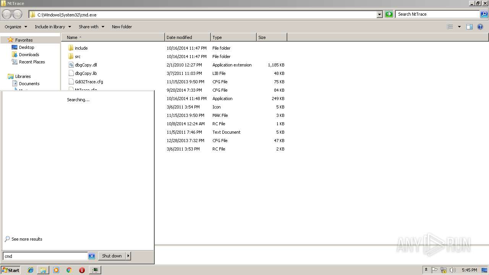489x275 pixels.
Task: Select Recent Places under Favorites
Action: tap(32, 62)
